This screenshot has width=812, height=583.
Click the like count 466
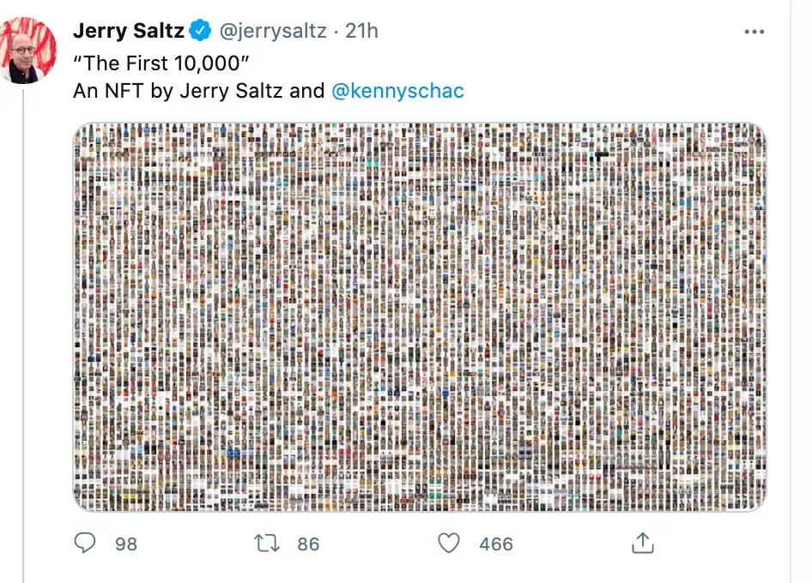[496, 544]
